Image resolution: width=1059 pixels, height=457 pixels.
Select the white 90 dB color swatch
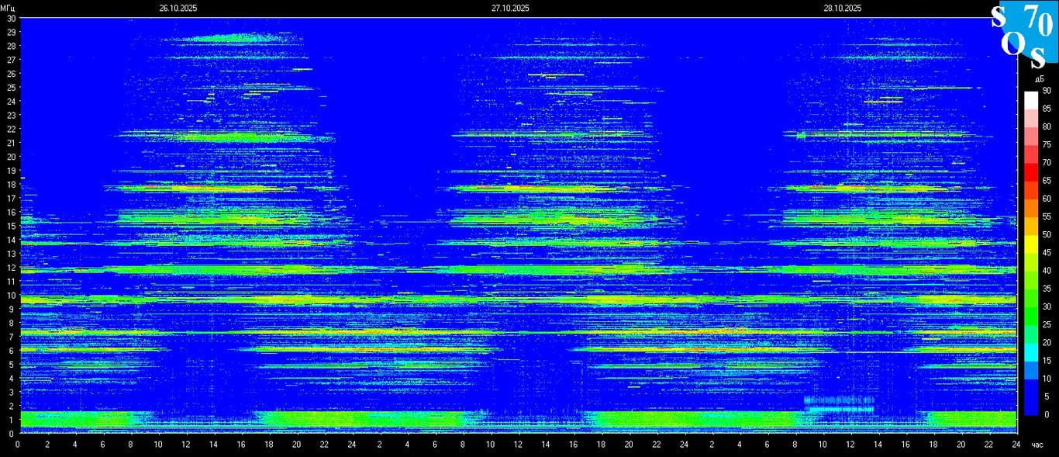coord(1030,99)
